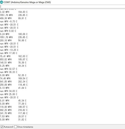Click the Arduino logo icon in title bar
Screen dimensions: 125x129
click(x=2, y=2)
